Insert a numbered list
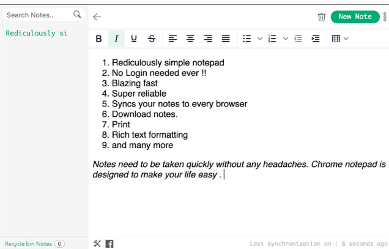Screen dimensions: 389x249 tap(272, 39)
